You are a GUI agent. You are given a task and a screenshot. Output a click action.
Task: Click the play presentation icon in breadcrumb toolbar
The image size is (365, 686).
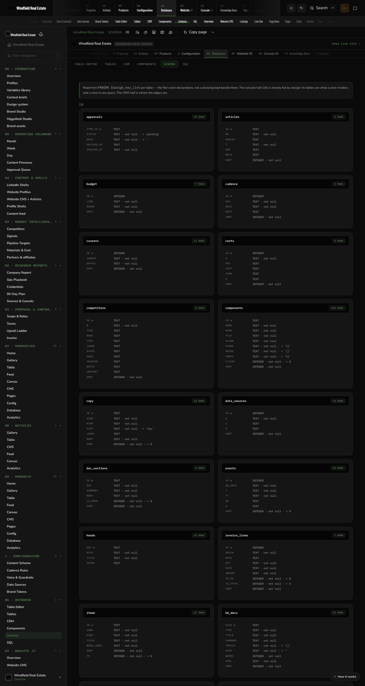[154, 32]
